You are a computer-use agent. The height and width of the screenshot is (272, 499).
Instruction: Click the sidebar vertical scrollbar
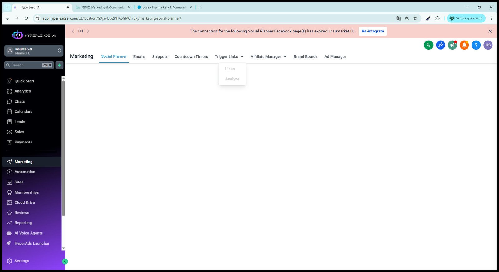click(x=63, y=148)
